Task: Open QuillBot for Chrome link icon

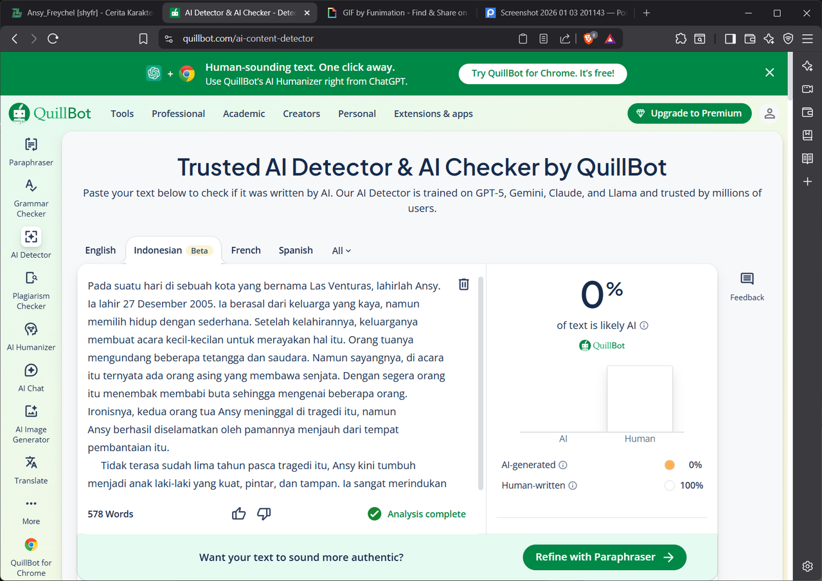Action: [31, 545]
